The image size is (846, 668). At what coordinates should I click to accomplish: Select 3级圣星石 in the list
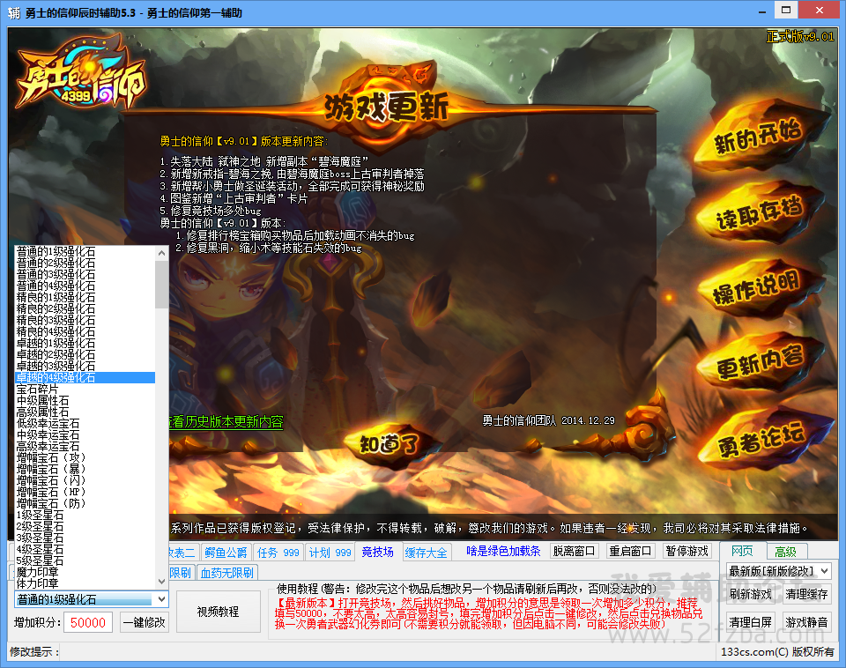pyautogui.click(x=85, y=538)
